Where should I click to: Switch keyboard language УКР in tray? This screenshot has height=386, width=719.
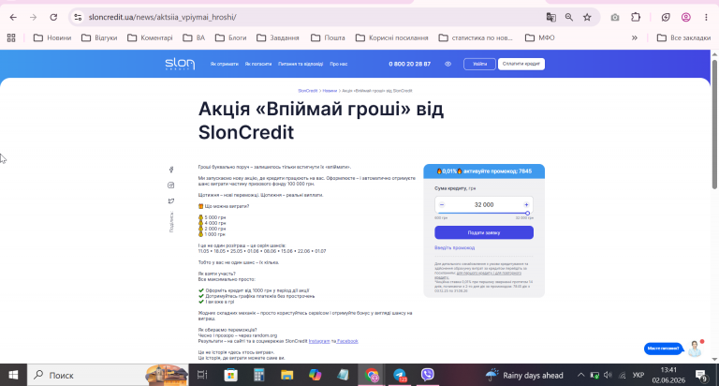(x=638, y=375)
